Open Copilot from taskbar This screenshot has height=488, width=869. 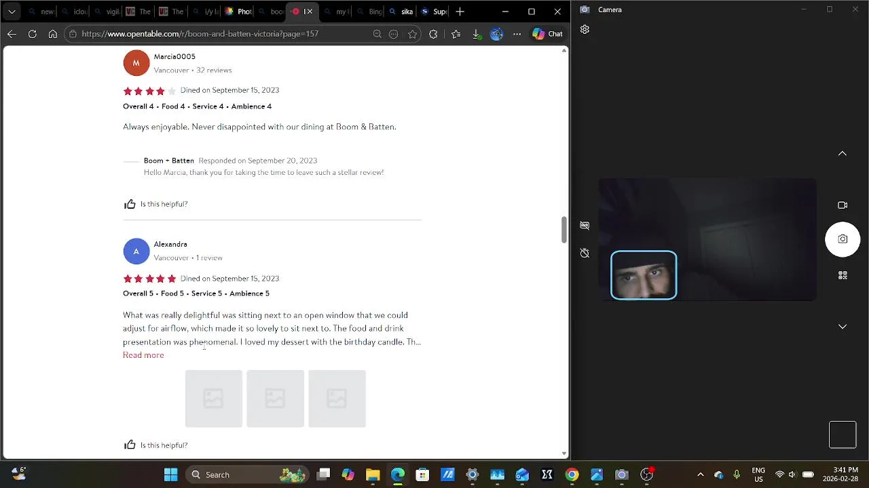coord(348,474)
